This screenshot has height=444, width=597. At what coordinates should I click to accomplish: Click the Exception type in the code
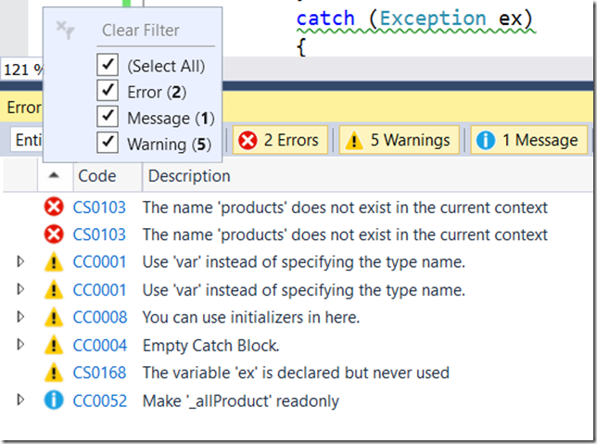[433, 19]
